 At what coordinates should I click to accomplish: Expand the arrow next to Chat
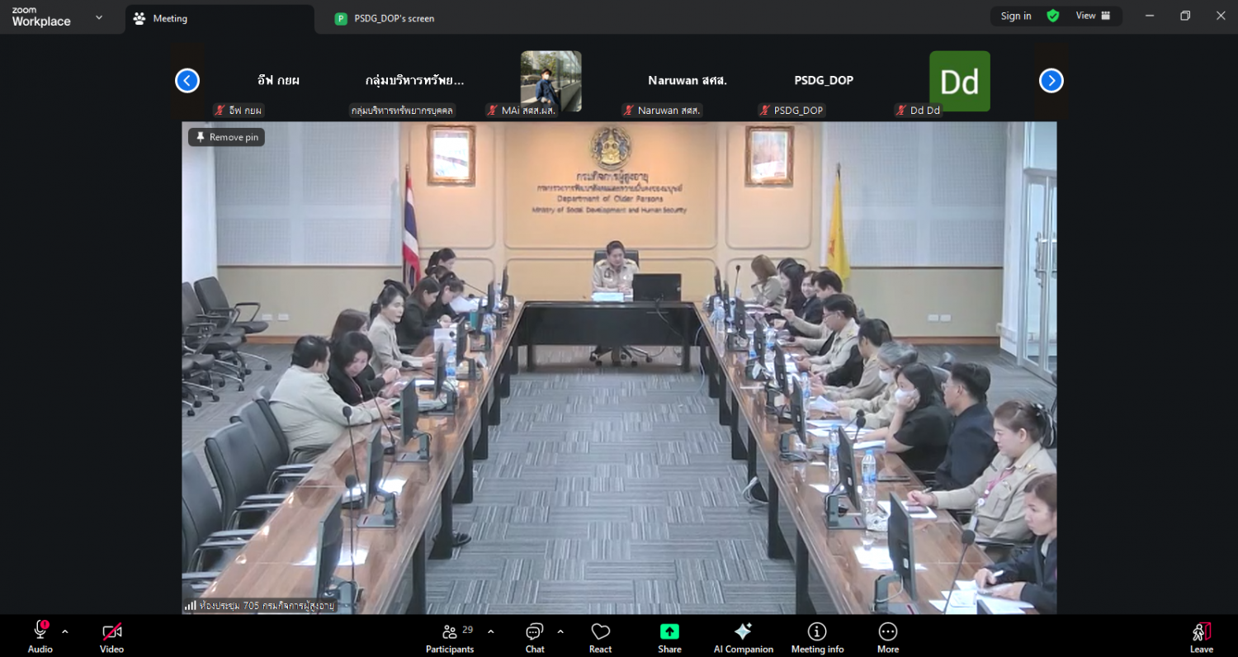pos(560,632)
